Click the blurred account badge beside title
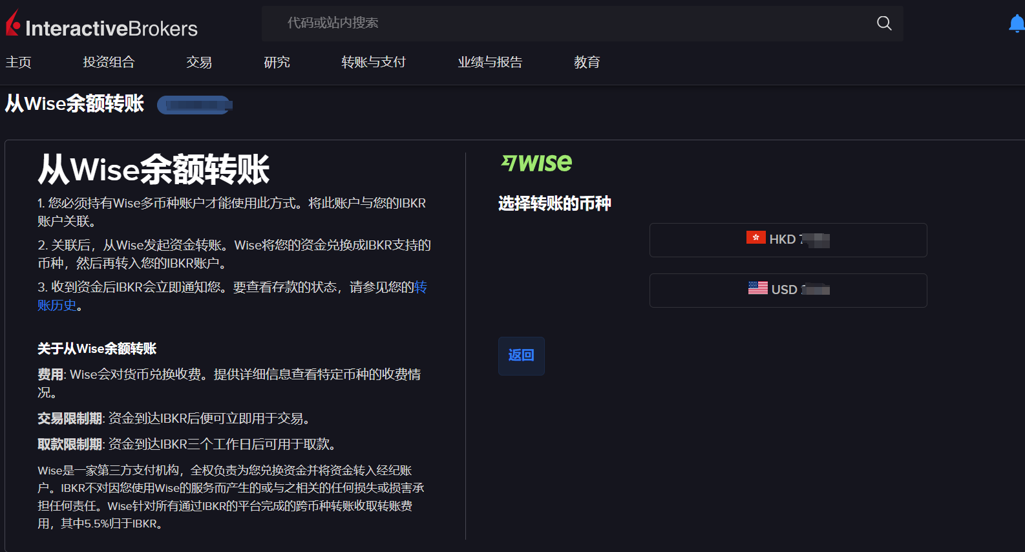 tap(194, 105)
